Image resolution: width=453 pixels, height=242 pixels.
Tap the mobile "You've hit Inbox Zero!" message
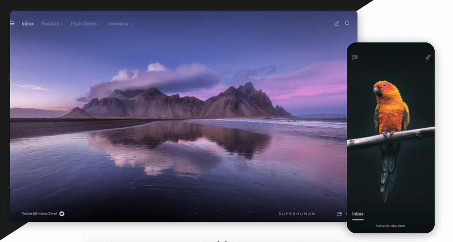pos(390,226)
